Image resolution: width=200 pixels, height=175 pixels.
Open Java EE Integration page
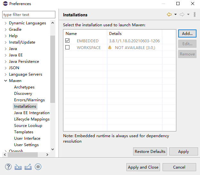point(32,113)
